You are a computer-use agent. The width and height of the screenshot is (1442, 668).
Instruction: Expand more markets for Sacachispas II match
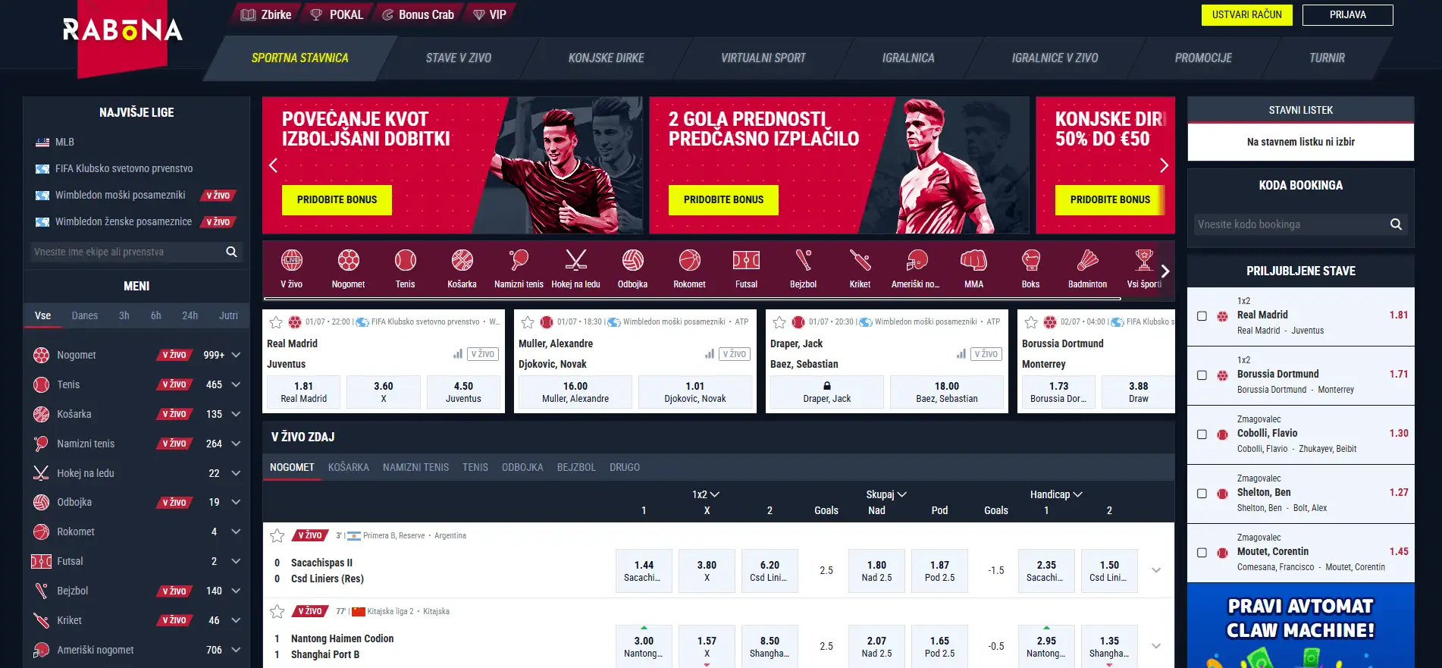pyautogui.click(x=1156, y=570)
